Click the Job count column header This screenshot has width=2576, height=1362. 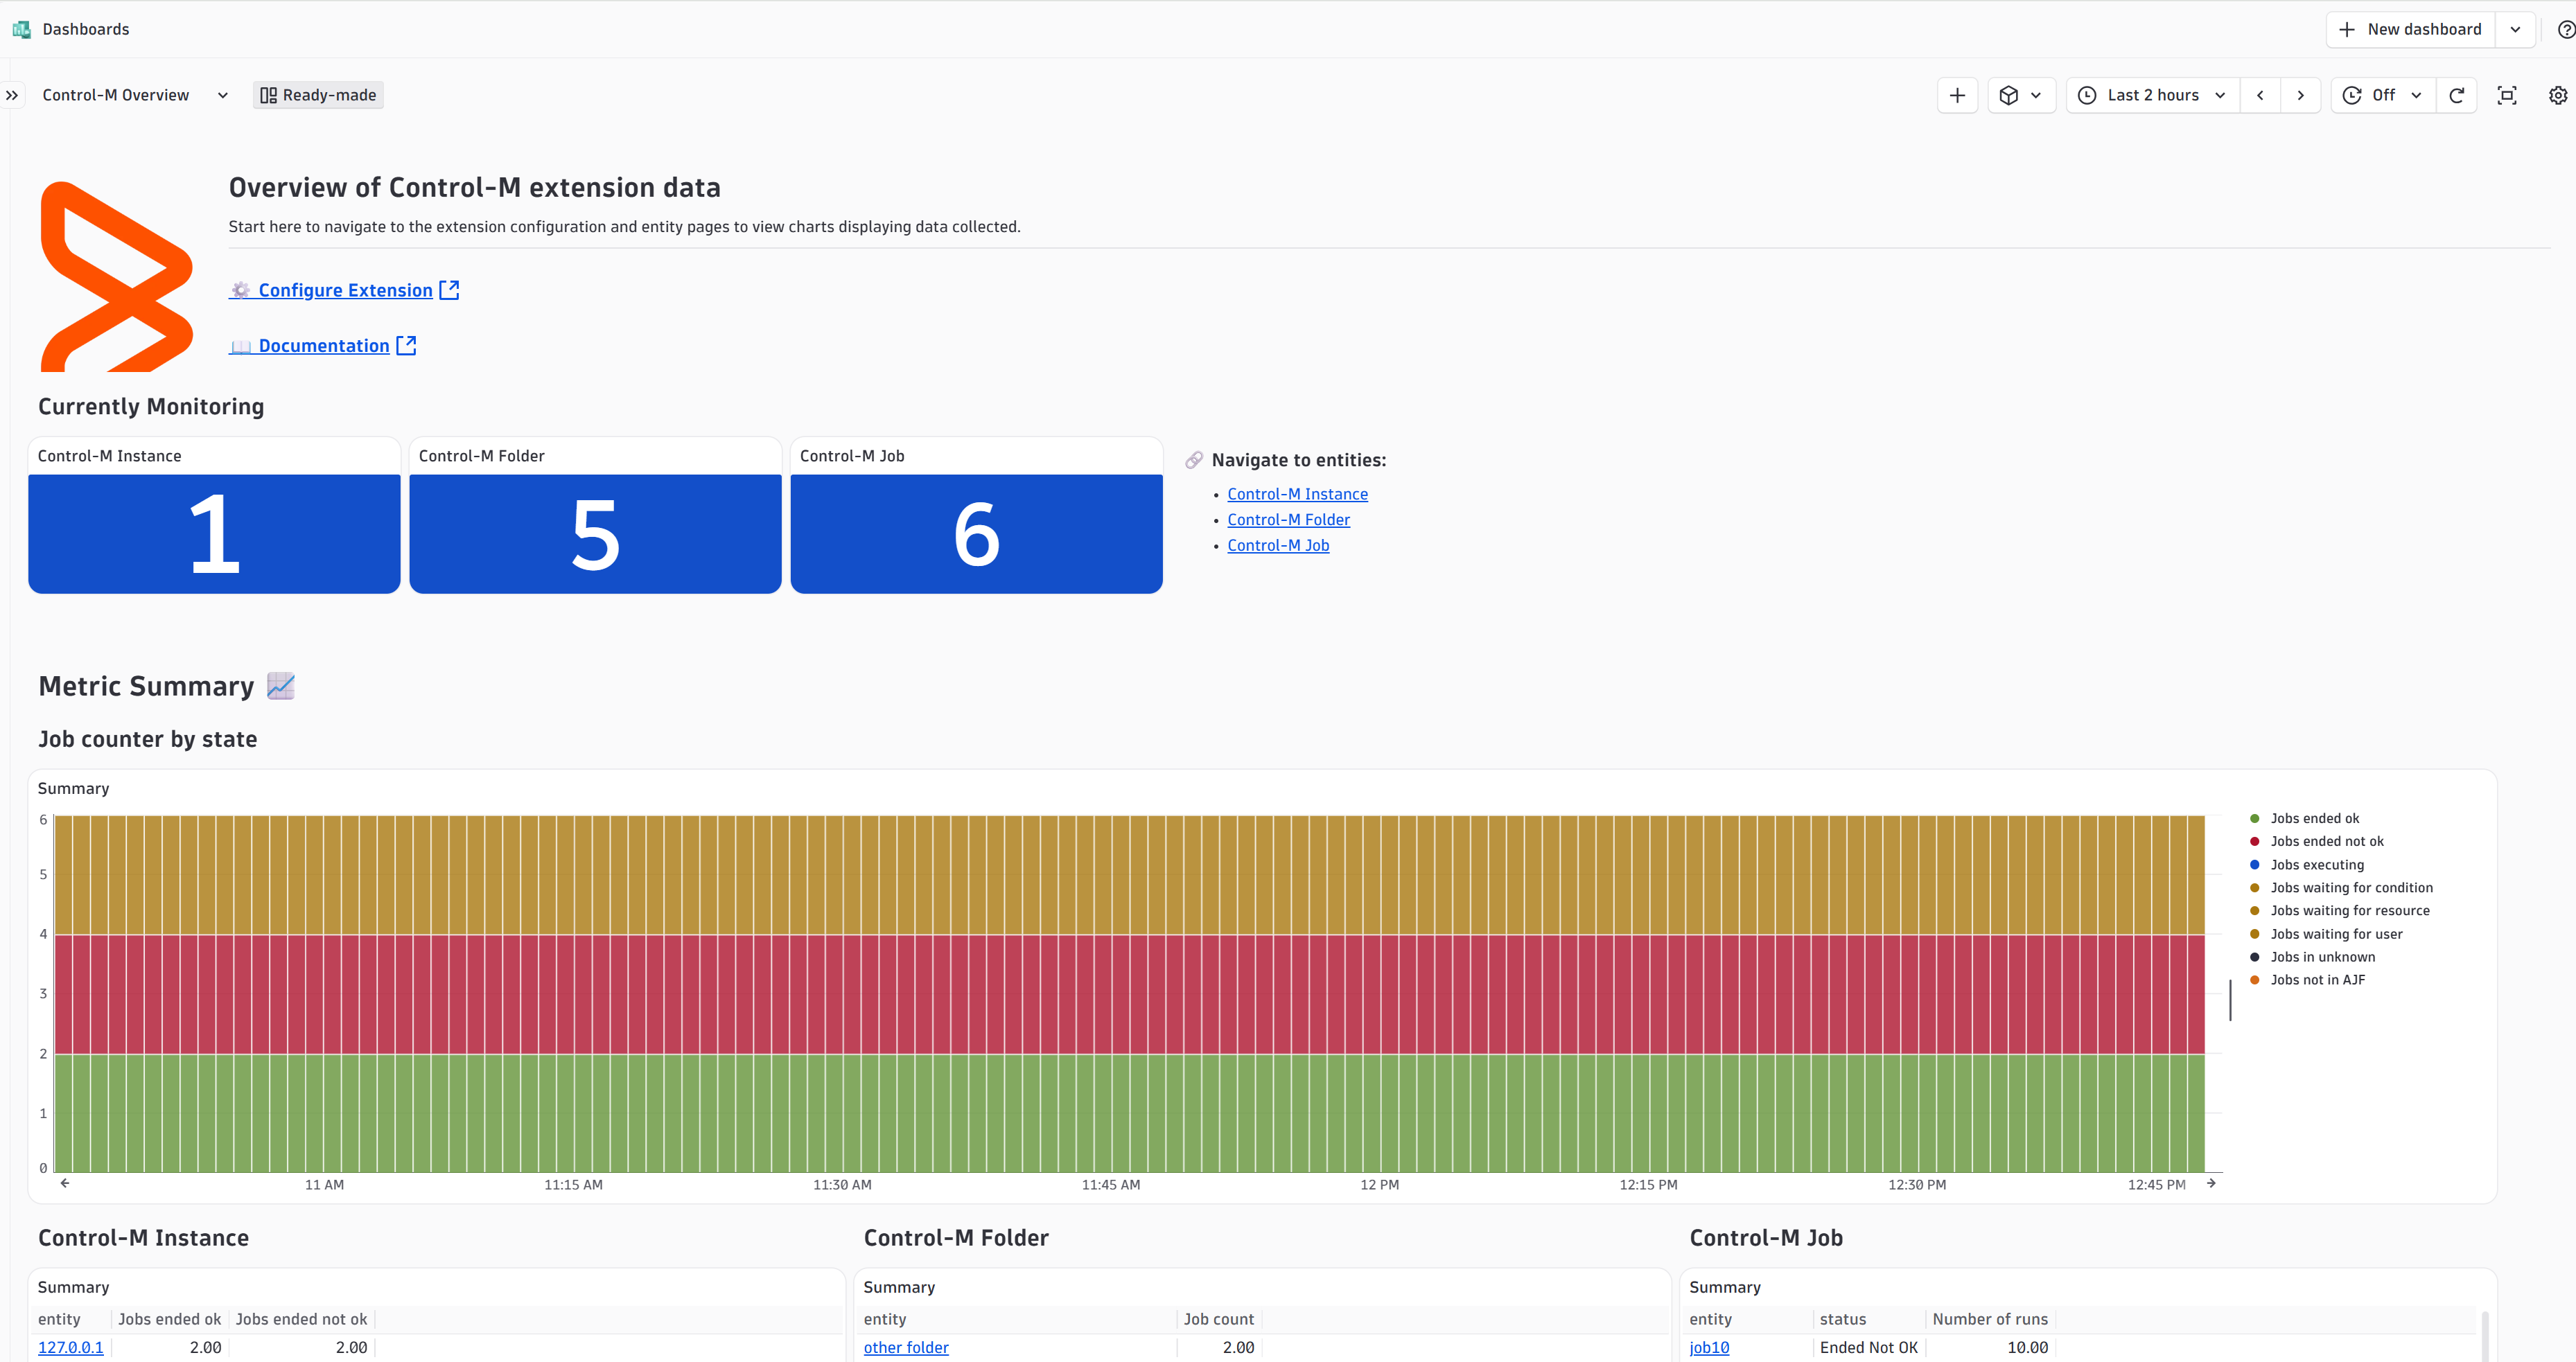1218,1319
